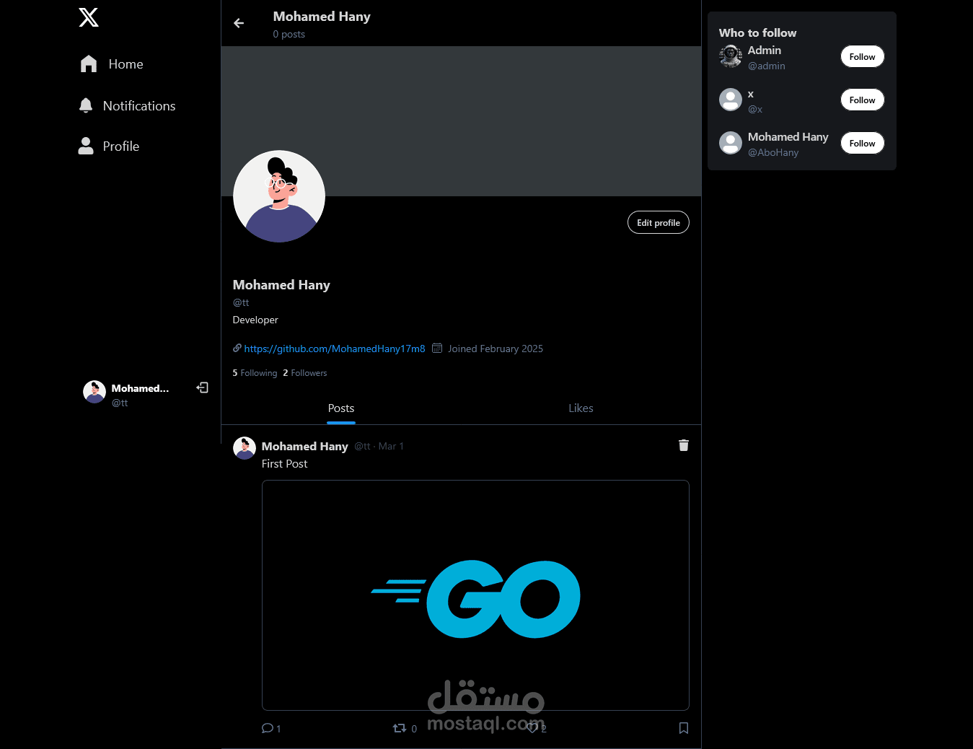This screenshot has width=973, height=749.
Task: Click the author avatar on First Post
Action: pyautogui.click(x=245, y=448)
